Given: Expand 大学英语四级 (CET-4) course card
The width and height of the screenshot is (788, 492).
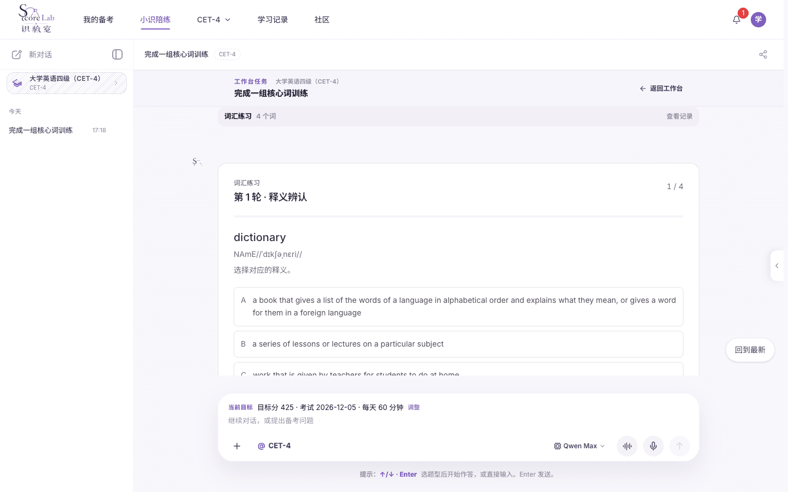Looking at the screenshot, I should [x=67, y=83].
